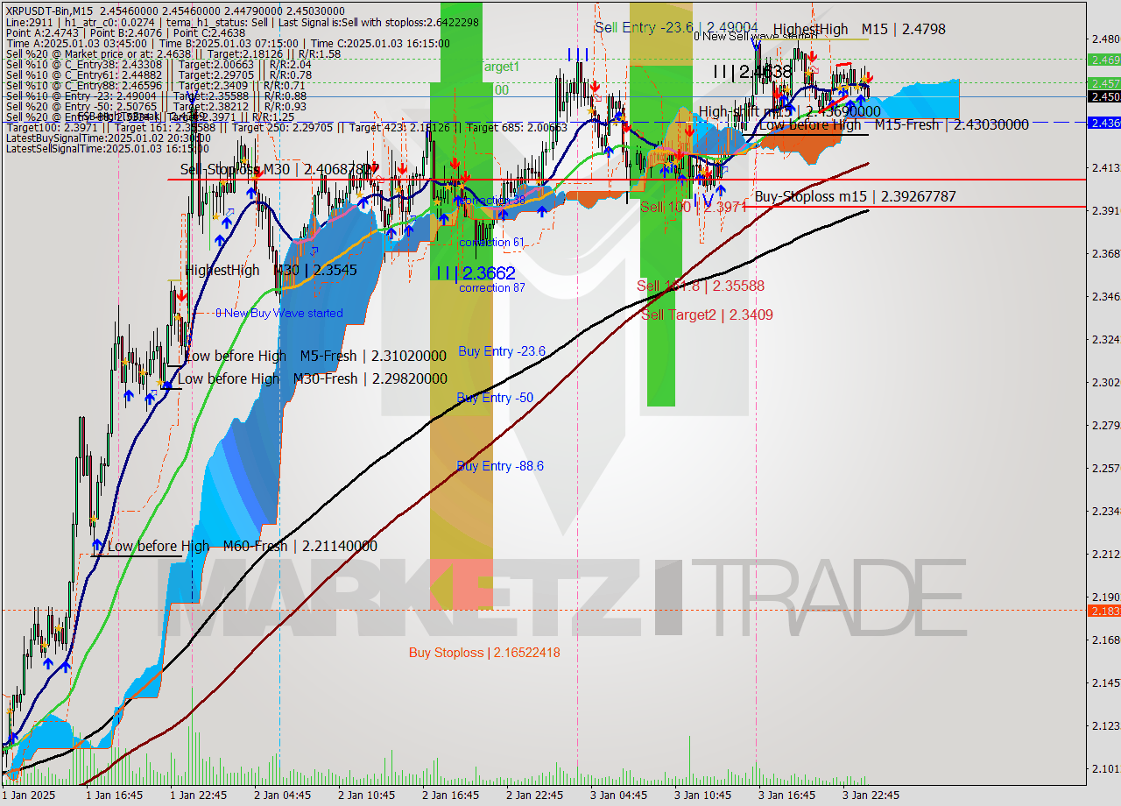Click 'Low before High M30-Fresh | 2.29820000'

click(313, 378)
